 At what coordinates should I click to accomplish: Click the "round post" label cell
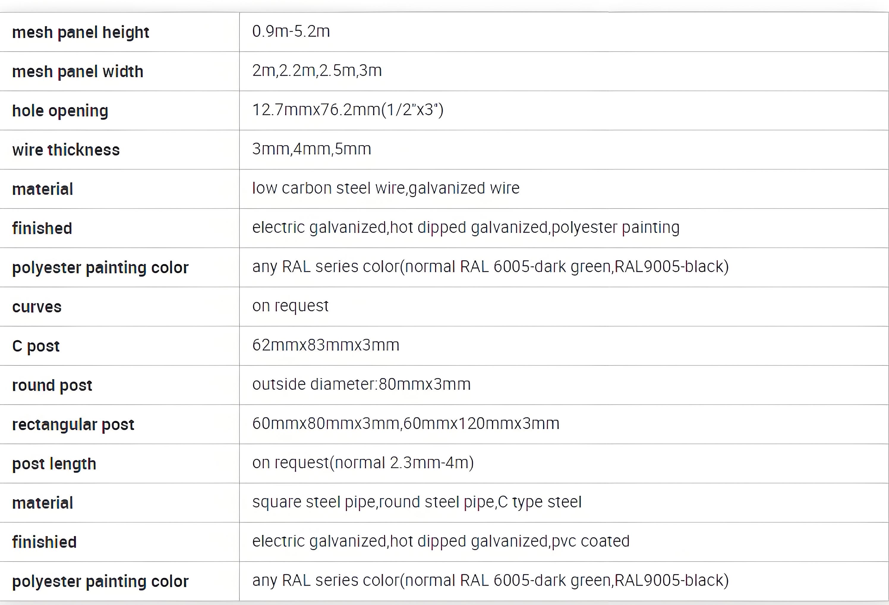52,385
